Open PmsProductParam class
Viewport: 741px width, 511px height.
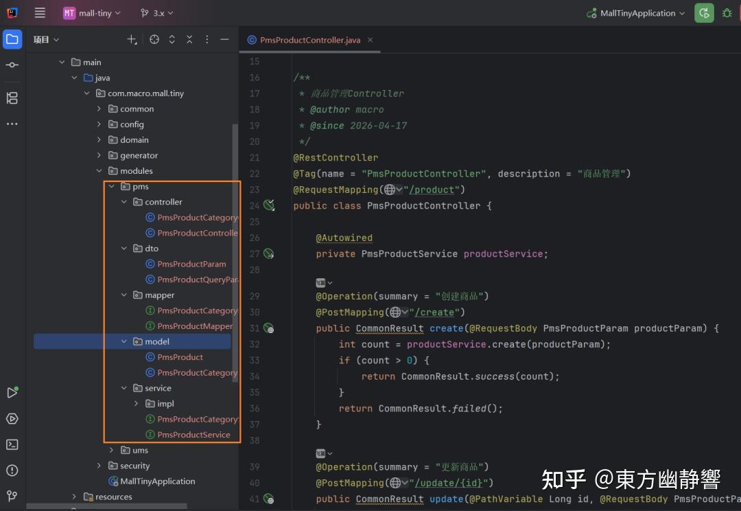coord(191,264)
